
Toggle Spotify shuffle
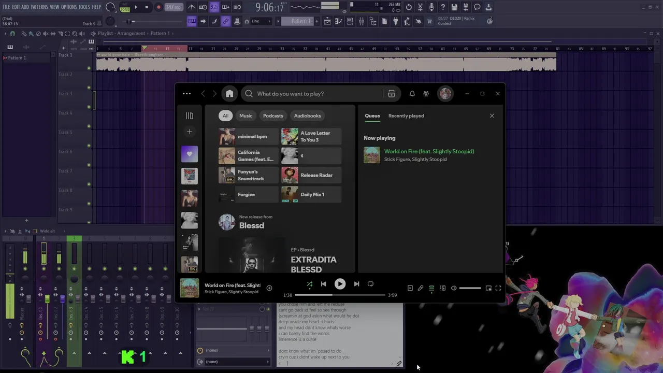(309, 284)
